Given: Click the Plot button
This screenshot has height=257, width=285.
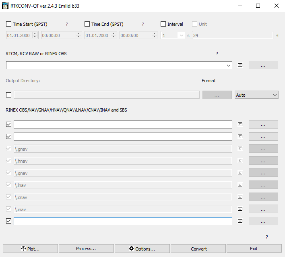Looking at the screenshot, I should [x=30, y=249].
